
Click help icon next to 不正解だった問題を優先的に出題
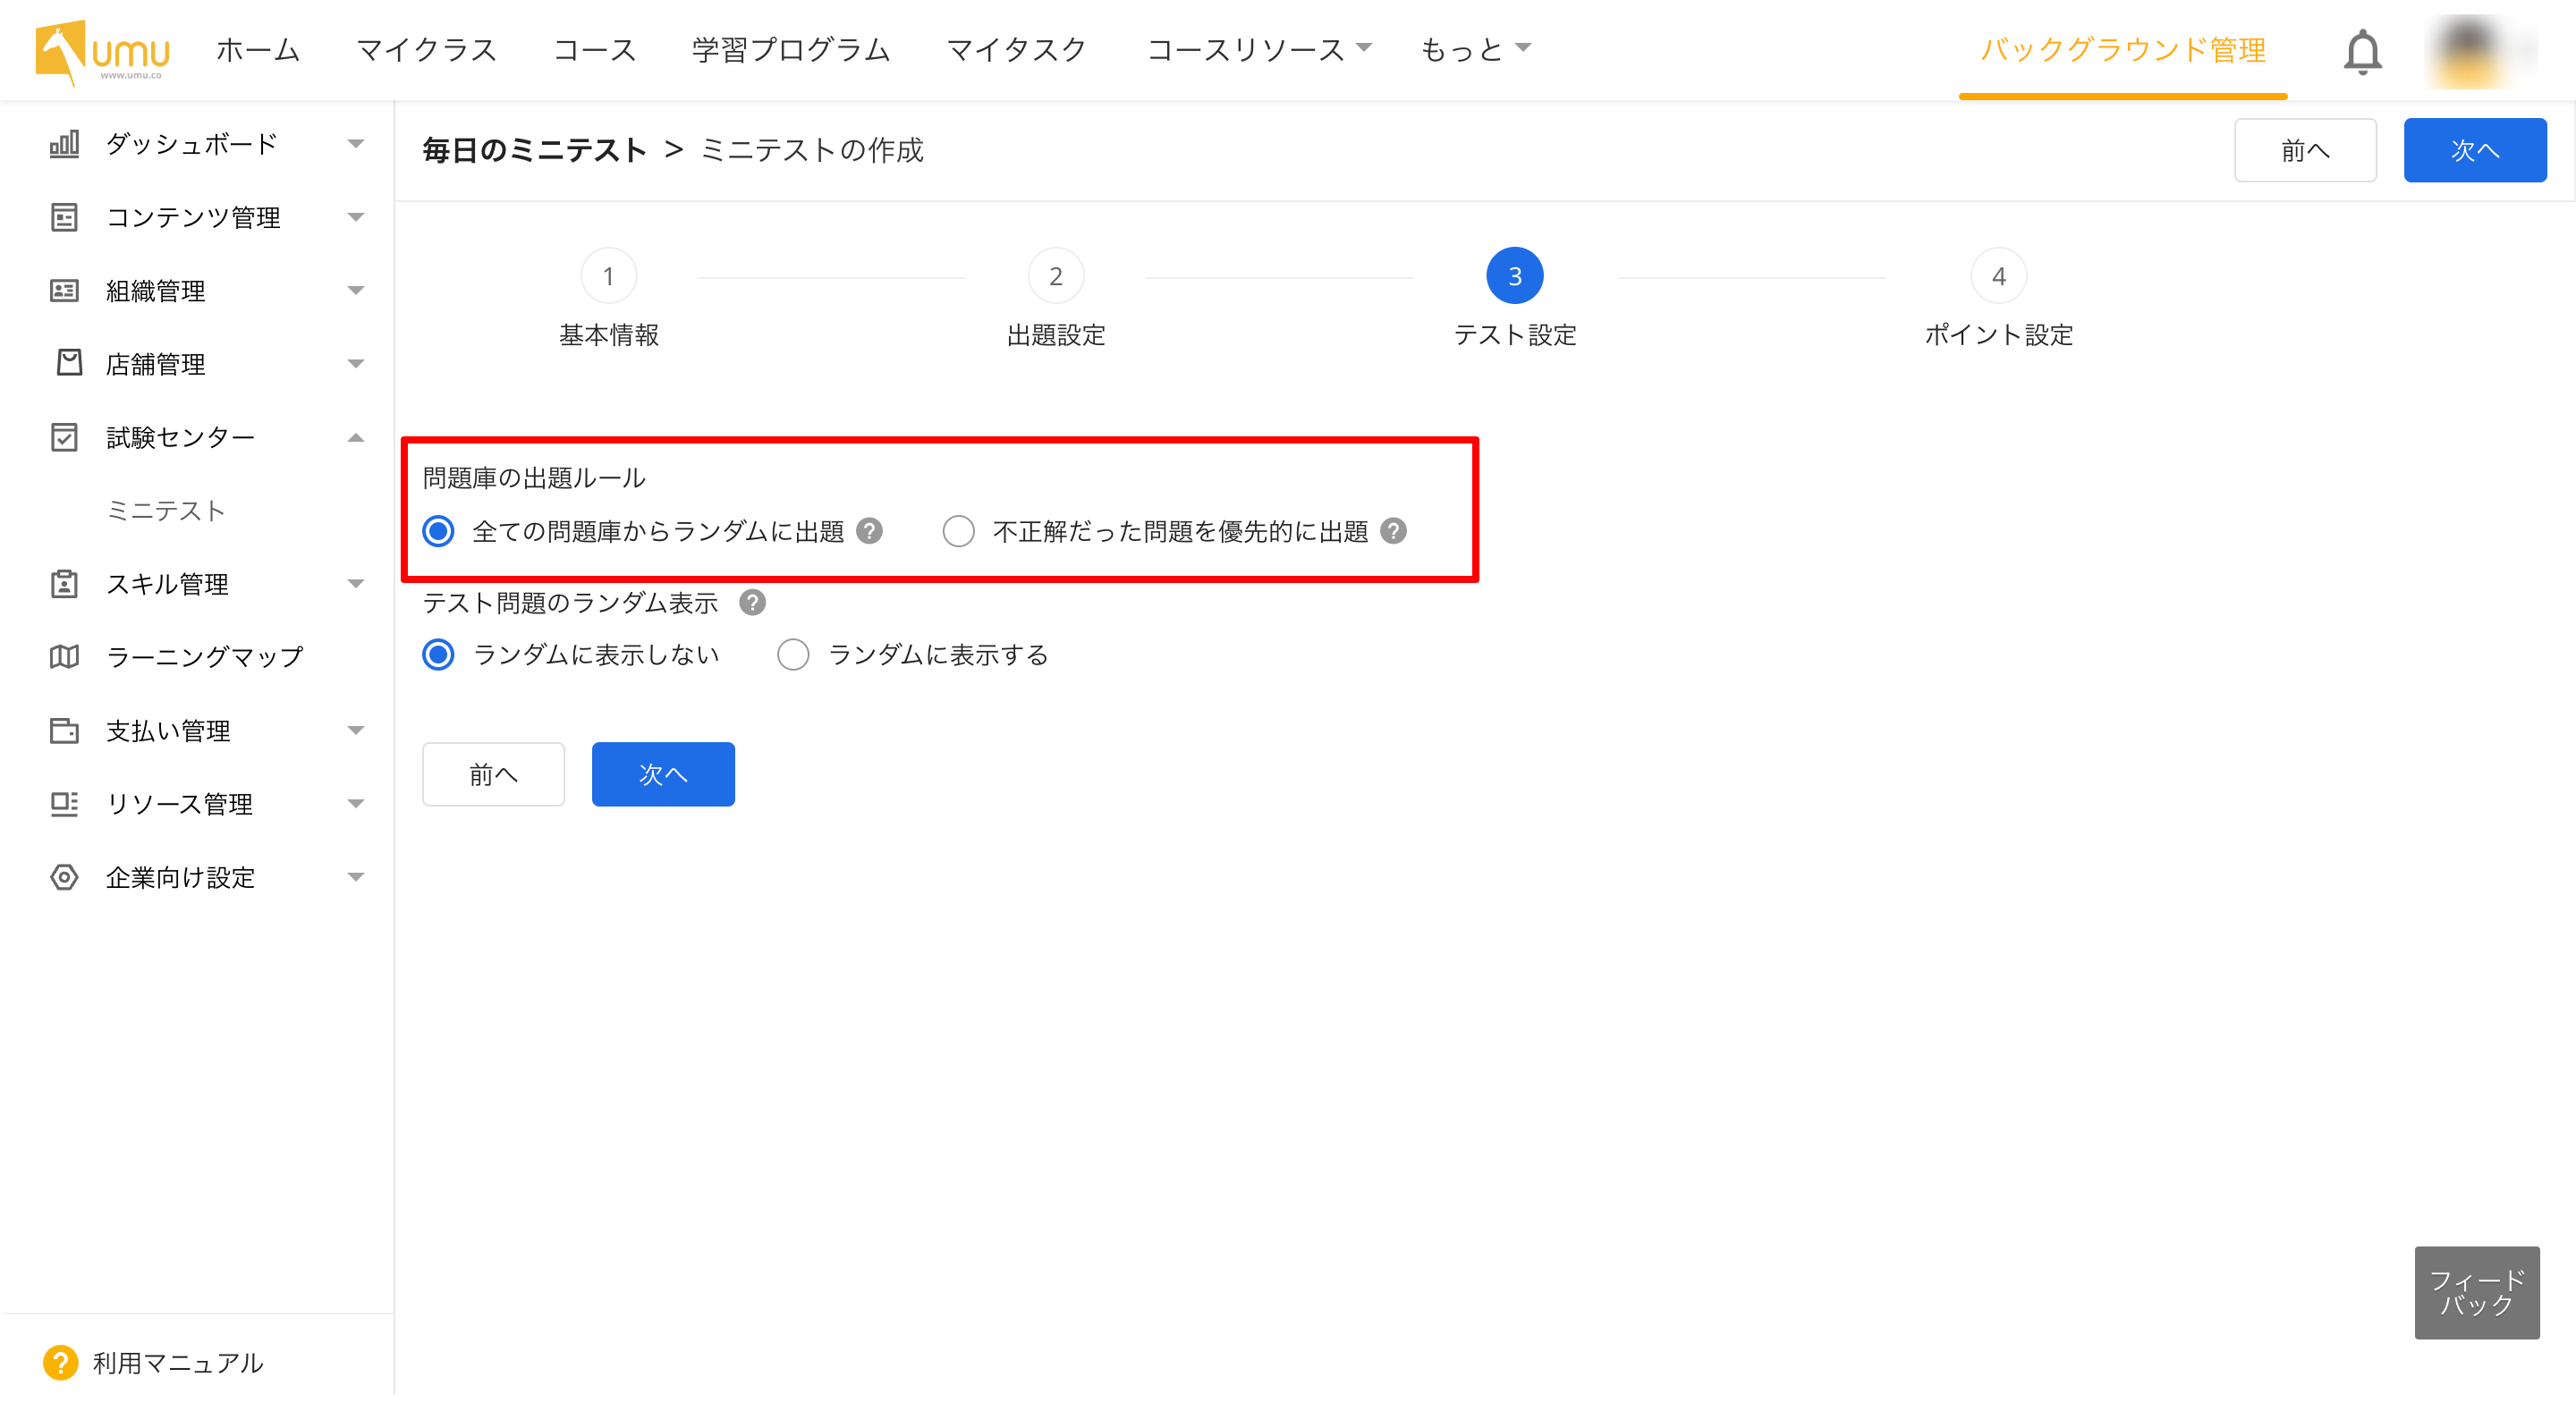(1393, 531)
